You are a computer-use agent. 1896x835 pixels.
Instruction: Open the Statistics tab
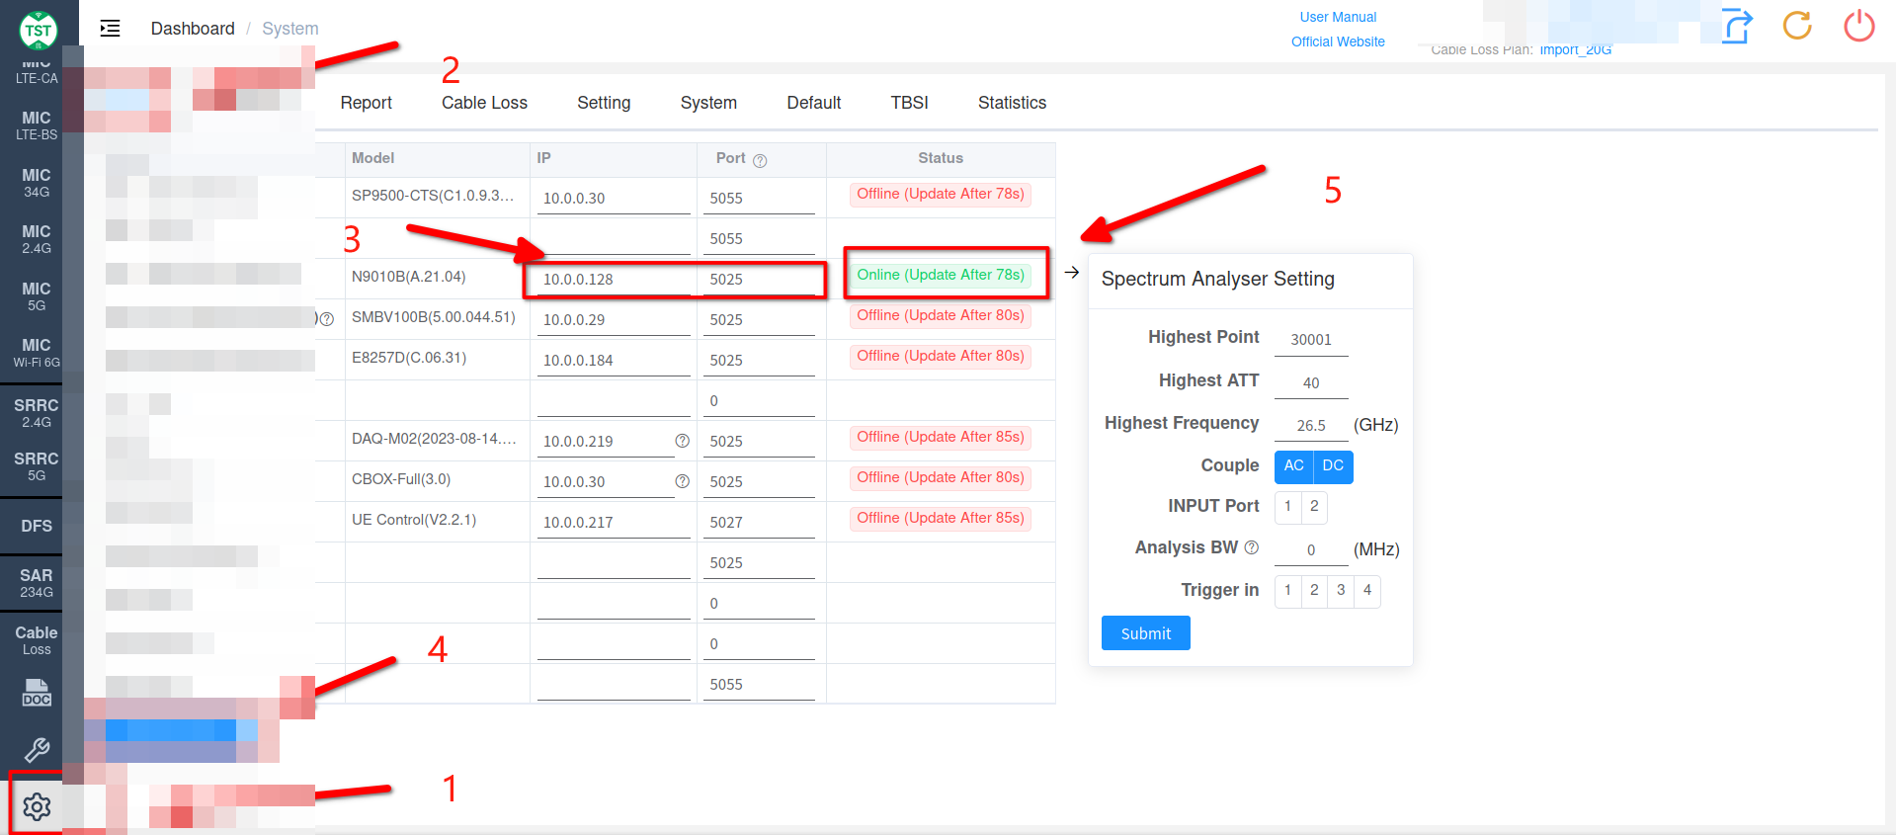click(x=1012, y=103)
